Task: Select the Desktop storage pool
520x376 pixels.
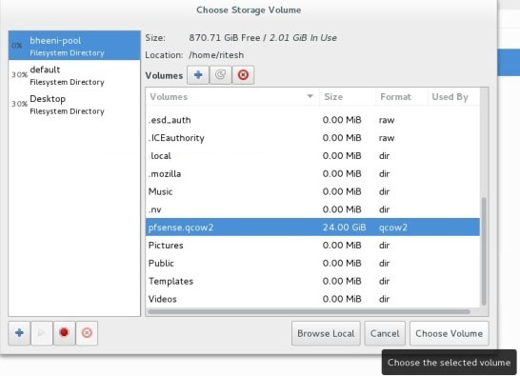Action: [74, 104]
